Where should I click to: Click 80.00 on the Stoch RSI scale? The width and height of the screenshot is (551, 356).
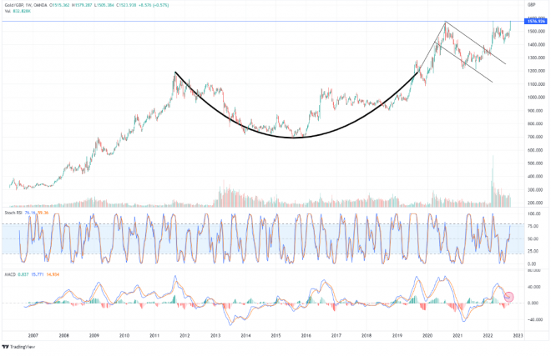tap(531, 224)
